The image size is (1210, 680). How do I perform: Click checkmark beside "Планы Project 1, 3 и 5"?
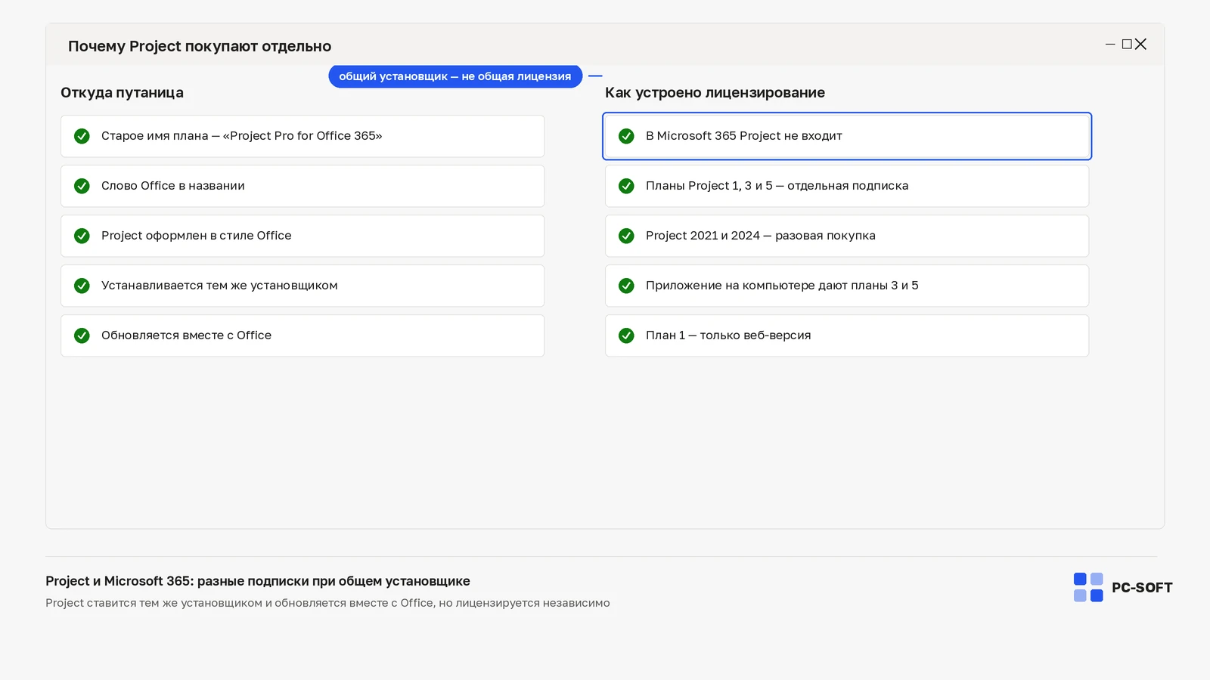[626, 186]
